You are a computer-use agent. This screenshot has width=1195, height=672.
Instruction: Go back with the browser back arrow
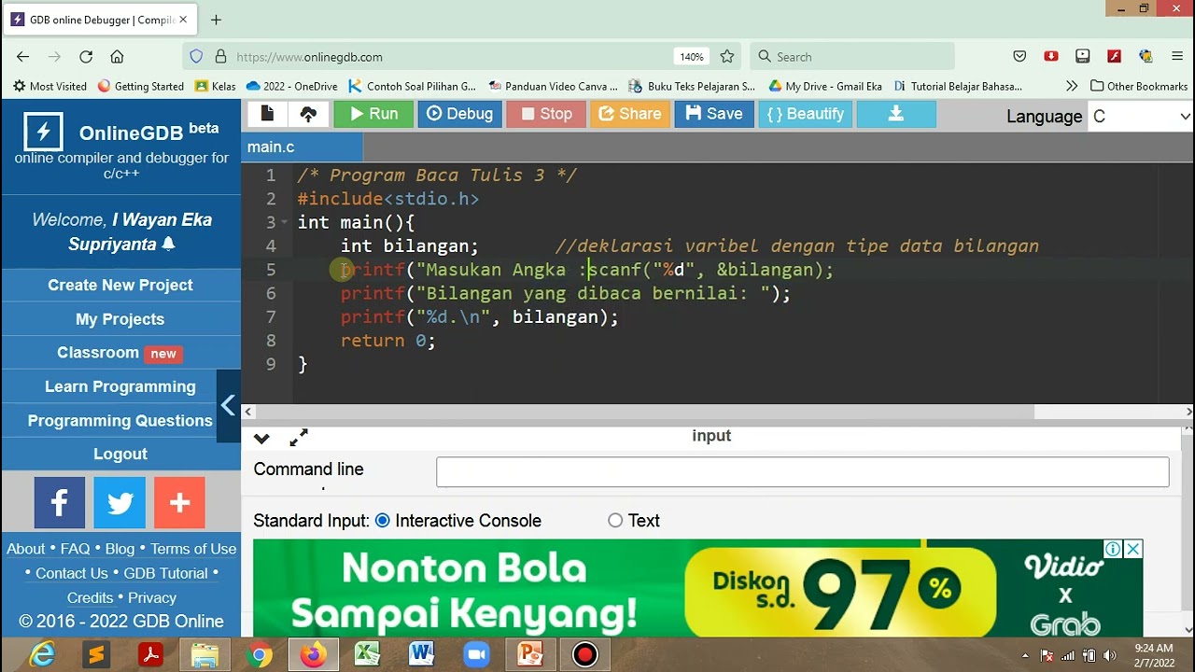[22, 56]
